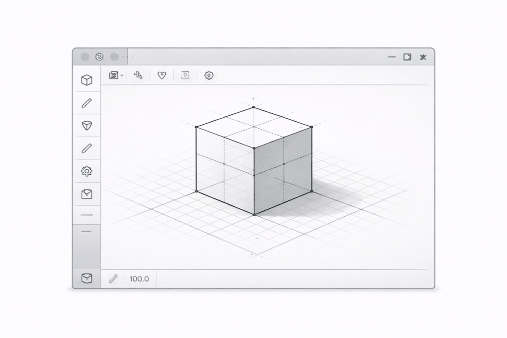The height and width of the screenshot is (338, 507).
Task: Click the pencil icon in status bar
Action: pyautogui.click(x=113, y=279)
